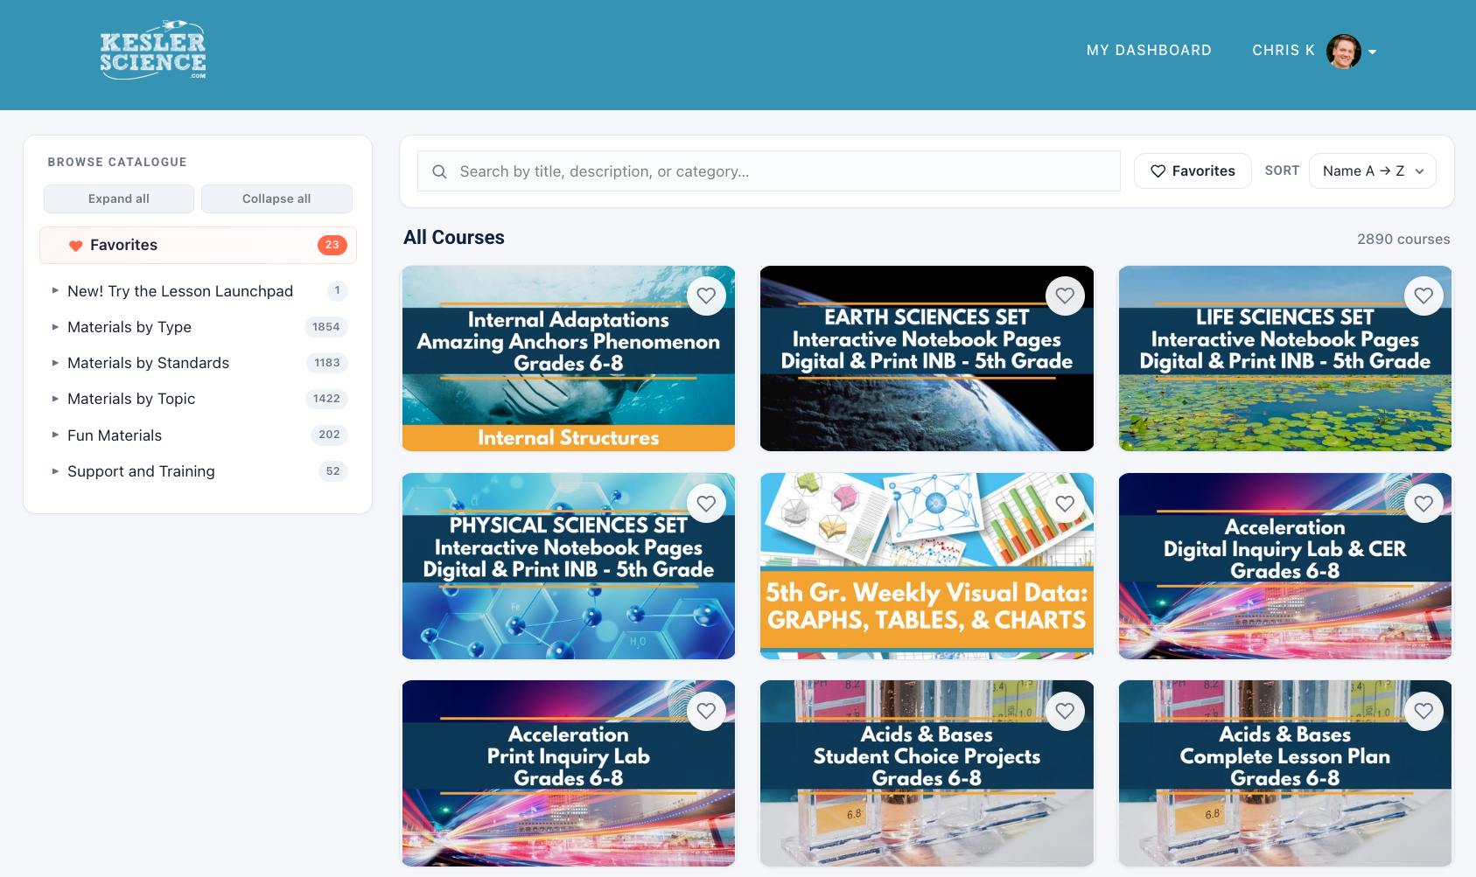Screen dimensions: 1476x877
Task: Open Physical Sciences Set Interactive Notebook course
Action: pos(569,566)
